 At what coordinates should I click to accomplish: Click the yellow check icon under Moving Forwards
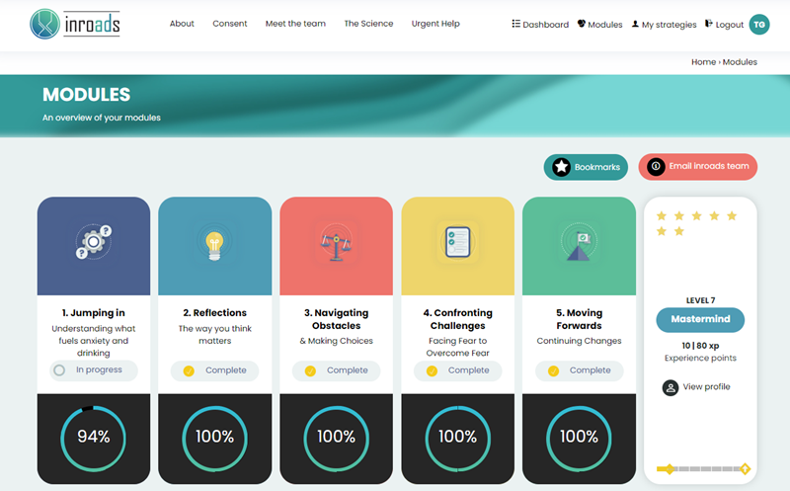pyautogui.click(x=553, y=371)
